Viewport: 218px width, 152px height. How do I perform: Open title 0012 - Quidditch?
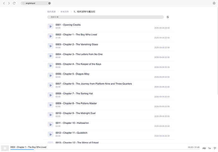[71, 133]
